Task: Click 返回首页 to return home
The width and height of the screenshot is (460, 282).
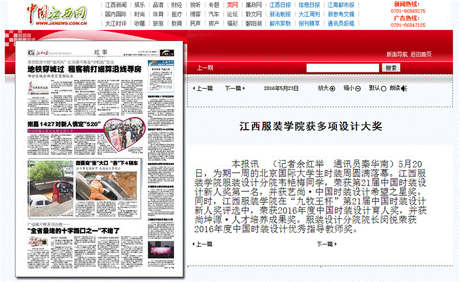Action: [x=421, y=54]
